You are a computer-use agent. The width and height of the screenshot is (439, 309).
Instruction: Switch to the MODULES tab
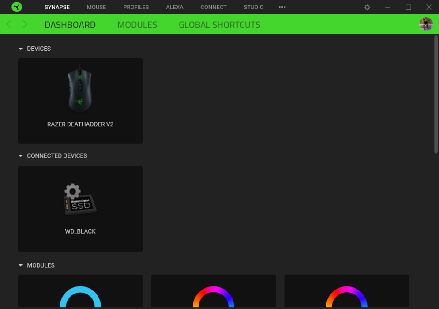pyautogui.click(x=137, y=24)
